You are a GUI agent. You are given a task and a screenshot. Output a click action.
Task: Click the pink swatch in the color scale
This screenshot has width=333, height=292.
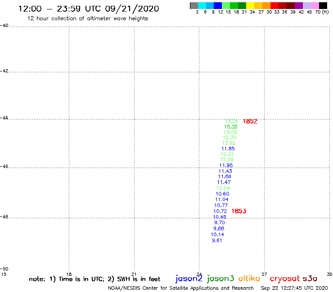(315, 5)
